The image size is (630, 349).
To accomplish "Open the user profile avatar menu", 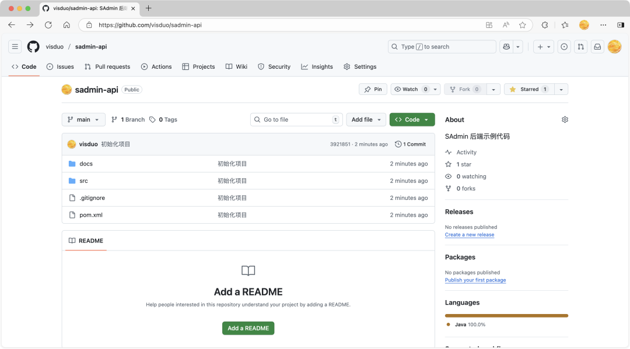I will [x=614, y=47].
